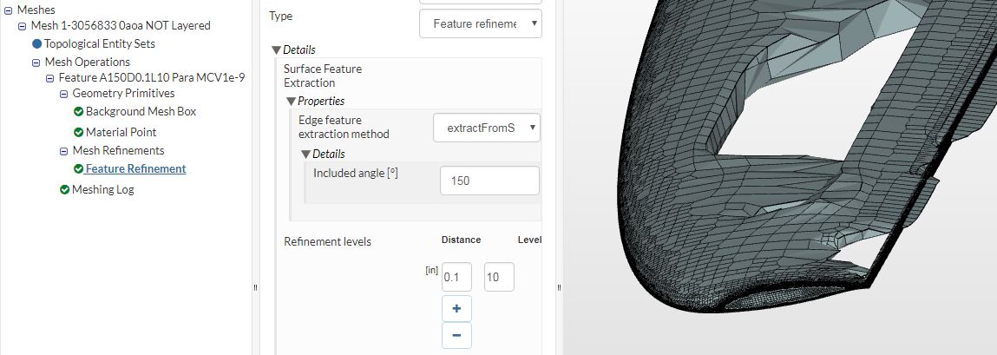Click Material Point green check icon

click(78, 133)
